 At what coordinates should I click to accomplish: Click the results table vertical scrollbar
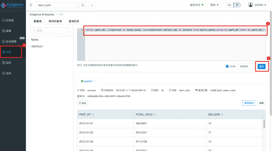[x=264, y=124]
